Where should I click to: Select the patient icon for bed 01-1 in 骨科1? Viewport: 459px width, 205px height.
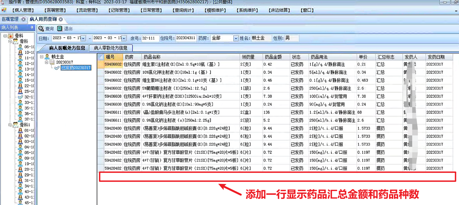pos(20,130)
